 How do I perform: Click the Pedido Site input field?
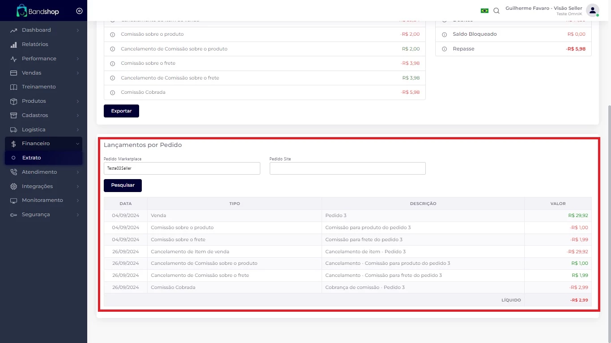click(348, 168)
